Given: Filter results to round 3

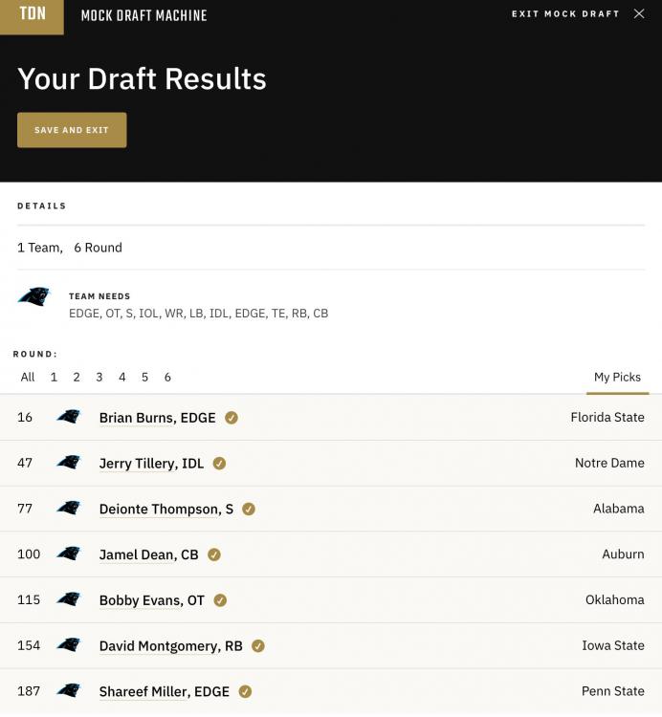Looking at the screenshot, I should (x=99, y=377).
